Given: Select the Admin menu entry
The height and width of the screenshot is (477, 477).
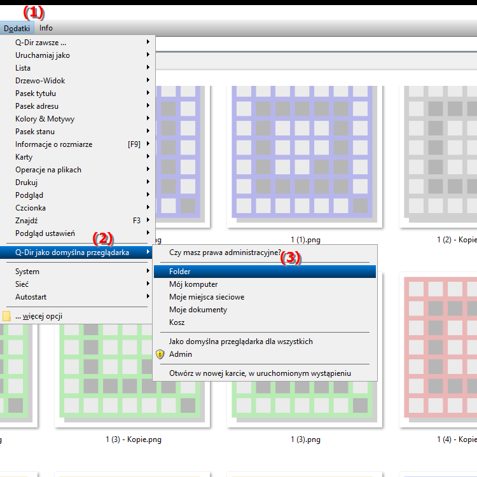Looking at the screenshot, I should [x=265, y=354].
